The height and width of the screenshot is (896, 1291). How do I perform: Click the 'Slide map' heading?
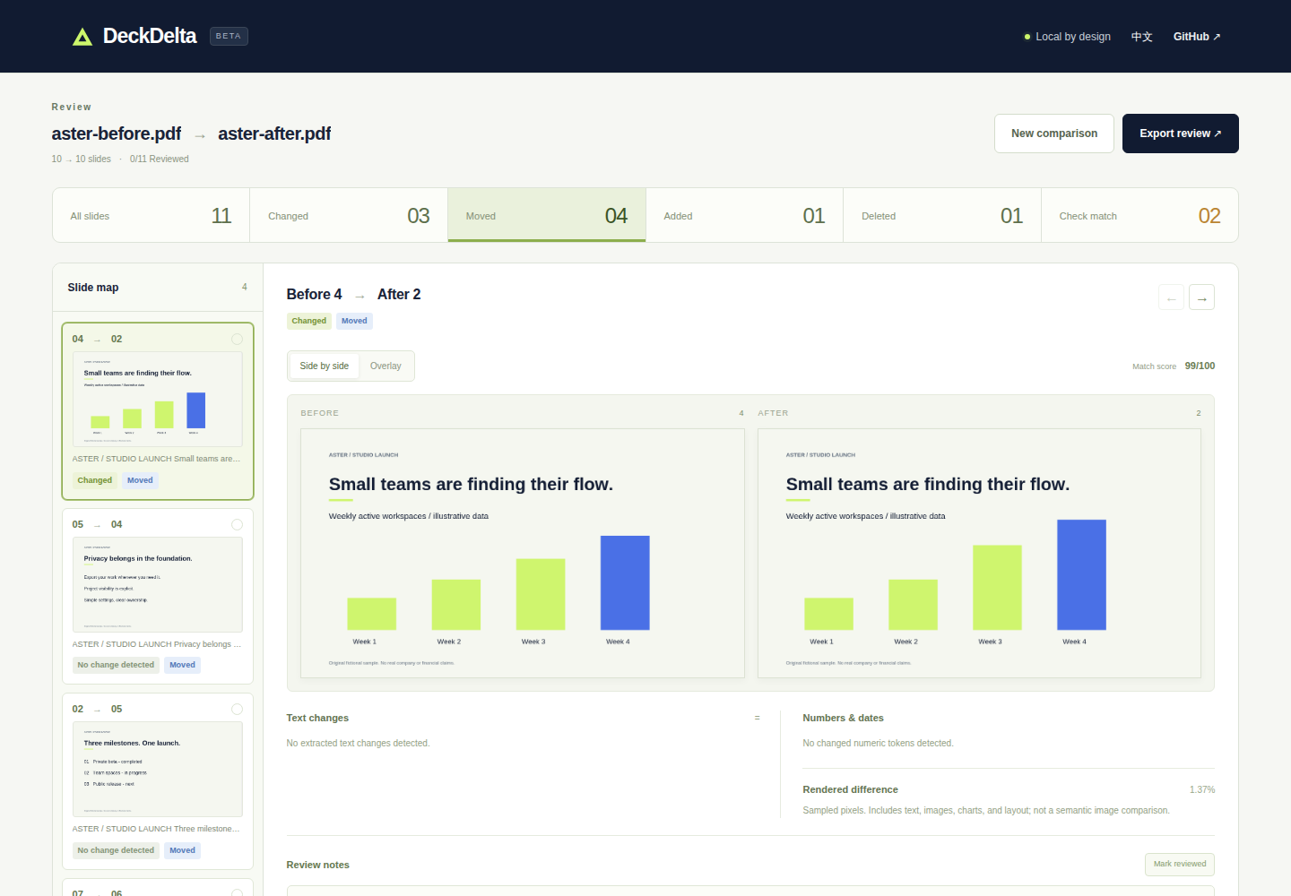(x=93, y=288)
